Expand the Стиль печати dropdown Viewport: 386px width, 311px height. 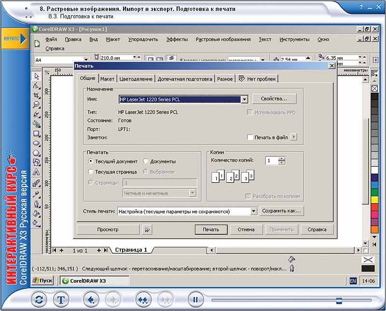coord(254,211)
